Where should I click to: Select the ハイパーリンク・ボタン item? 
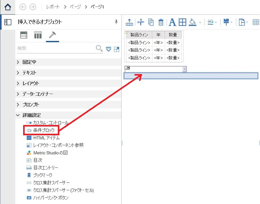pos(47,198)
